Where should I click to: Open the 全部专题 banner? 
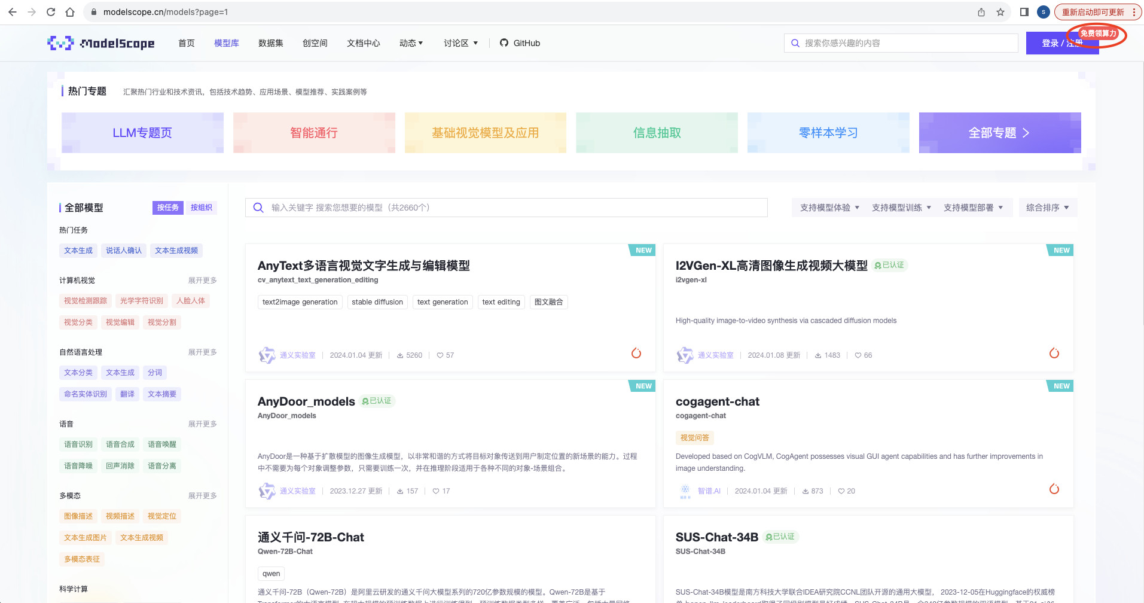click(x=1000, y=133)
